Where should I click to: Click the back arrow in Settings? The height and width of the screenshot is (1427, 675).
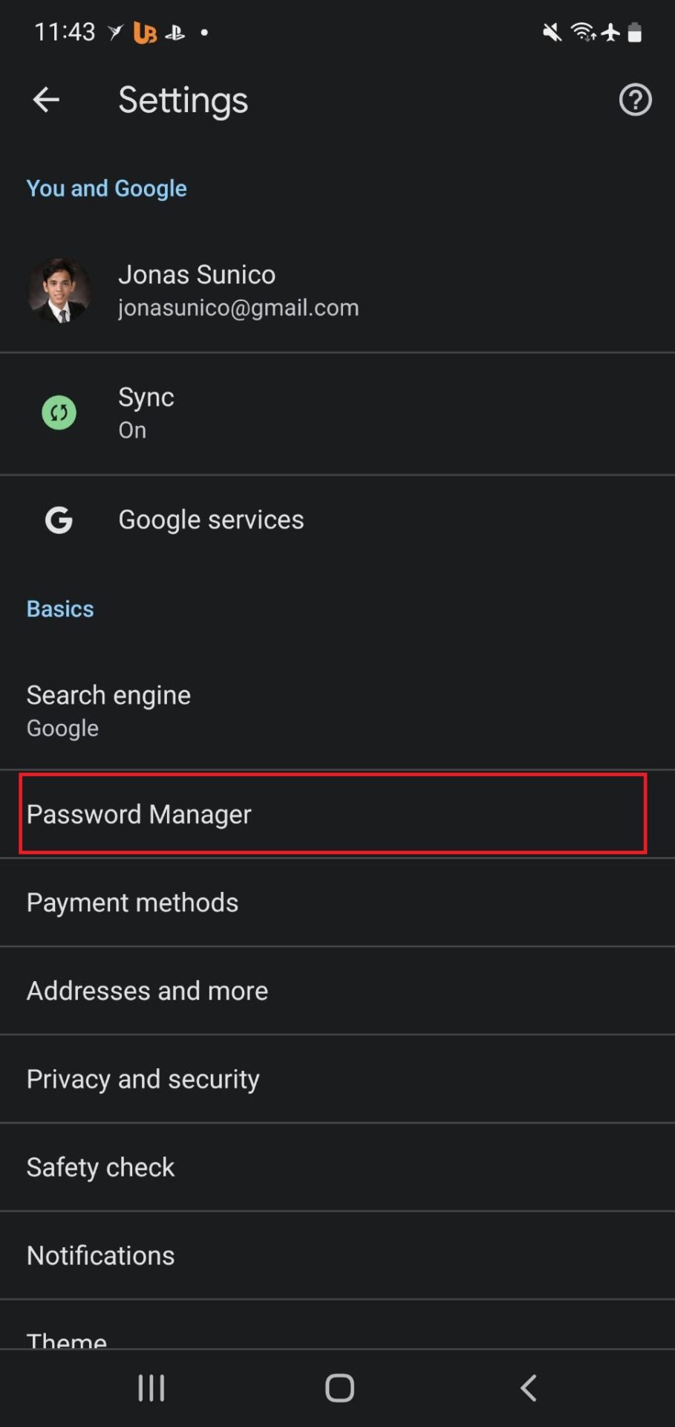click(45, 100)
